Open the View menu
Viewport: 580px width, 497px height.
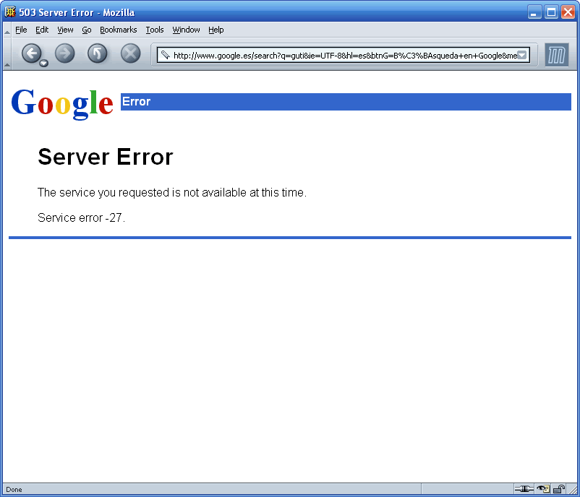coord(65,30)
